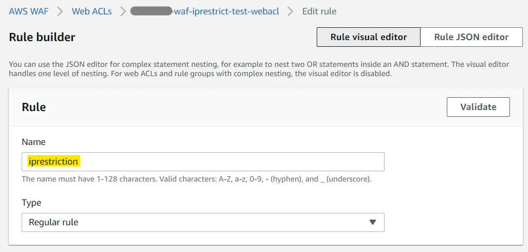528x252 pixels.
Task: Click the Edit rule breadcrumb item
Action: click(319, 11)
